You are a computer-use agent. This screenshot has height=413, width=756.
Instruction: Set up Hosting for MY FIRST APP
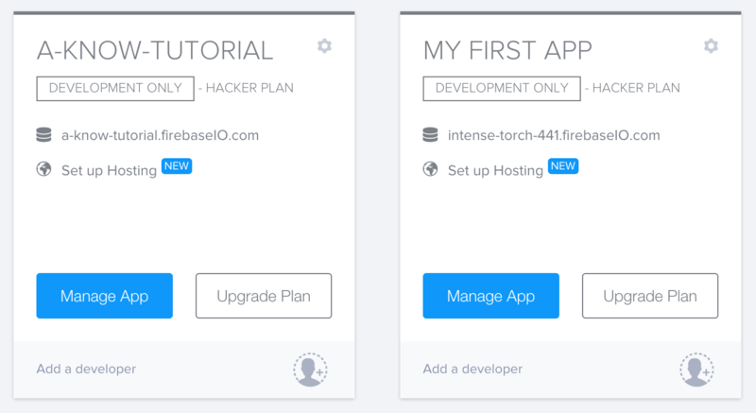click(495, 171)
